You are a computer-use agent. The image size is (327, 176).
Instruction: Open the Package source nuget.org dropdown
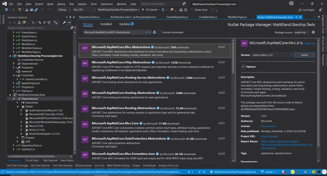(x=301, y=32)
